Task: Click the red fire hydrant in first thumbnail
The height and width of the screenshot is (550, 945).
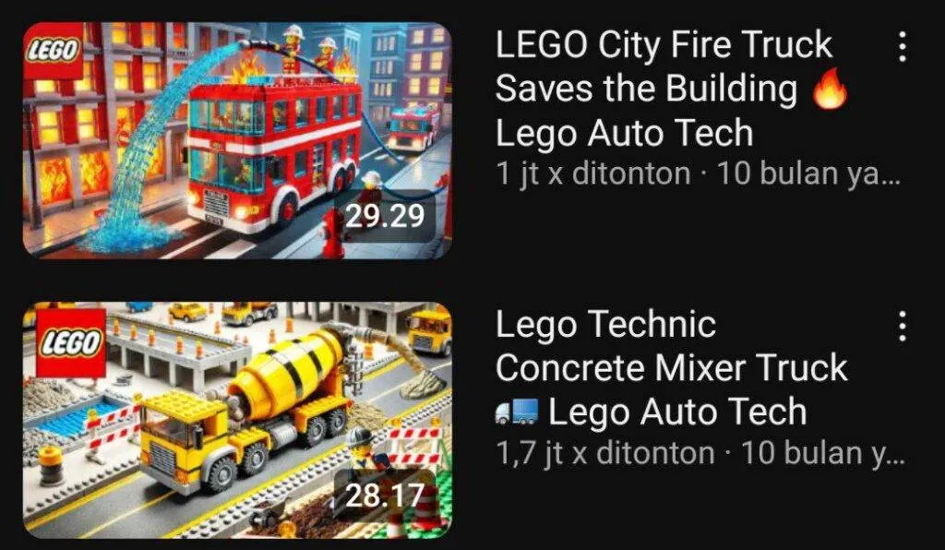Action: tap(332, 232)
